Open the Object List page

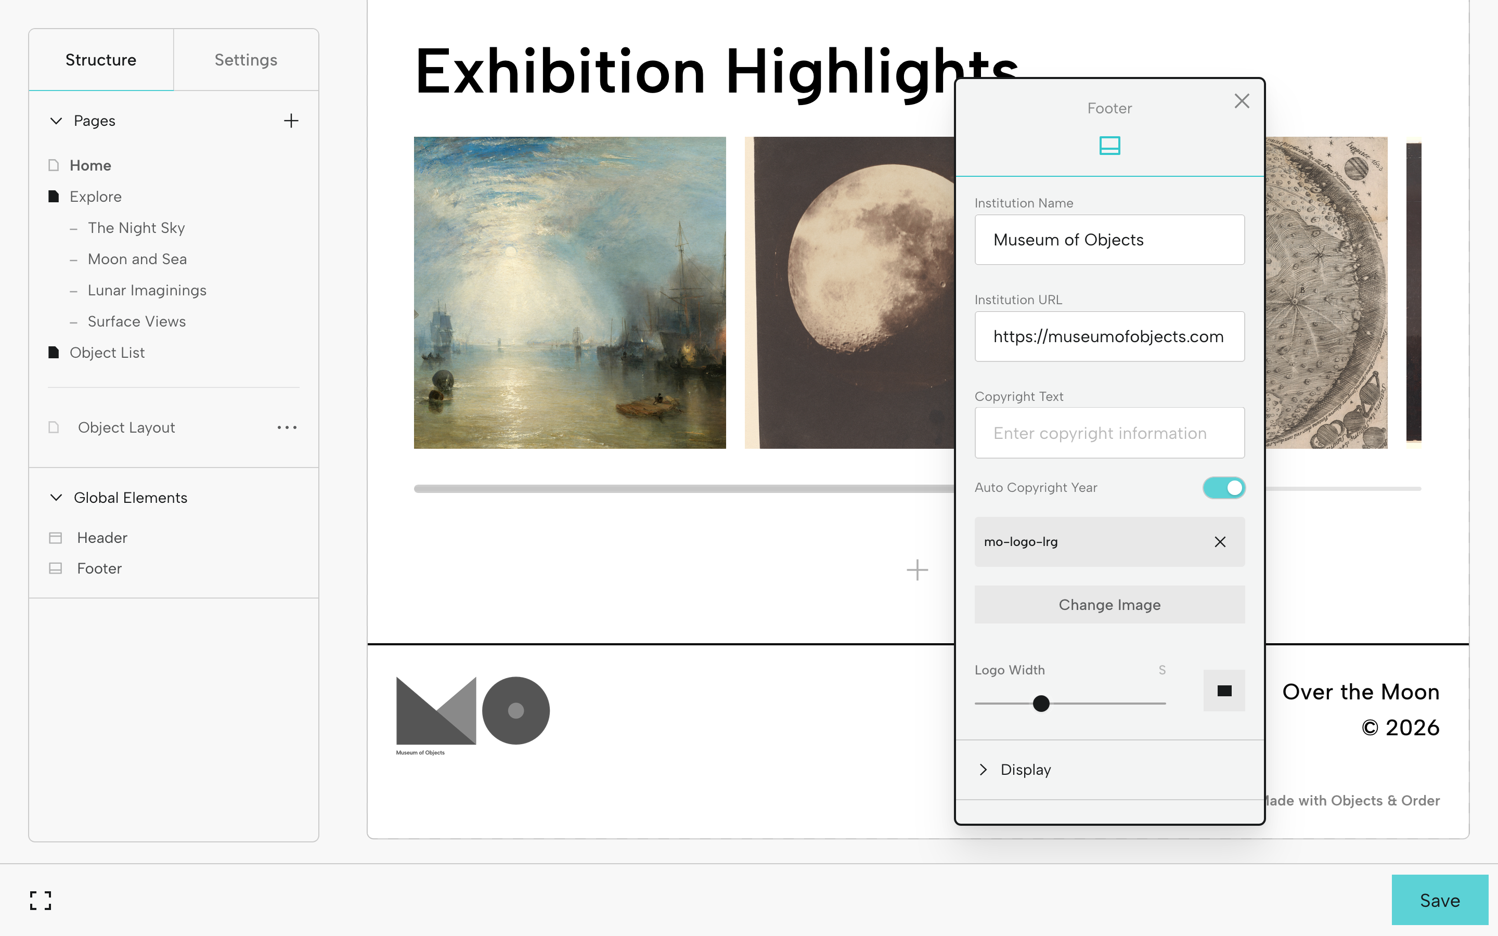click(x=107, y=352)
